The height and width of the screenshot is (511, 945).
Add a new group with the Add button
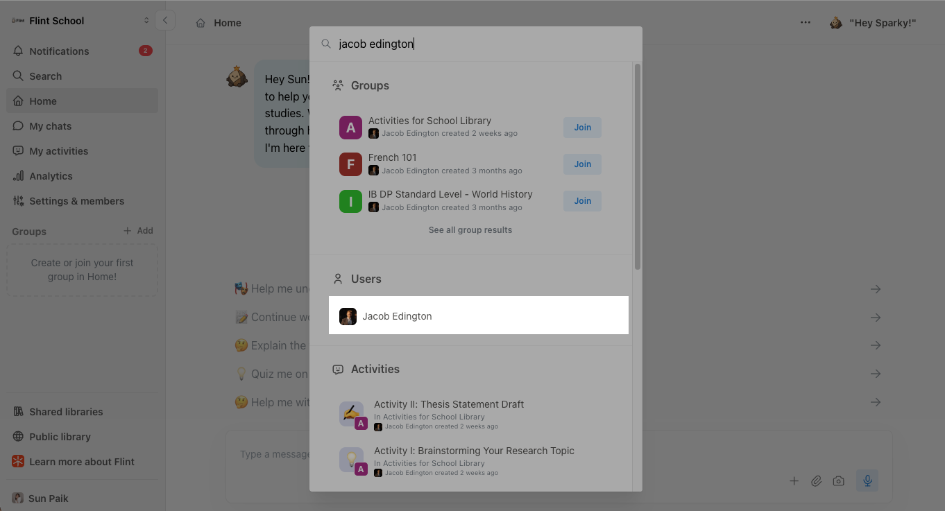click(138, 231)
